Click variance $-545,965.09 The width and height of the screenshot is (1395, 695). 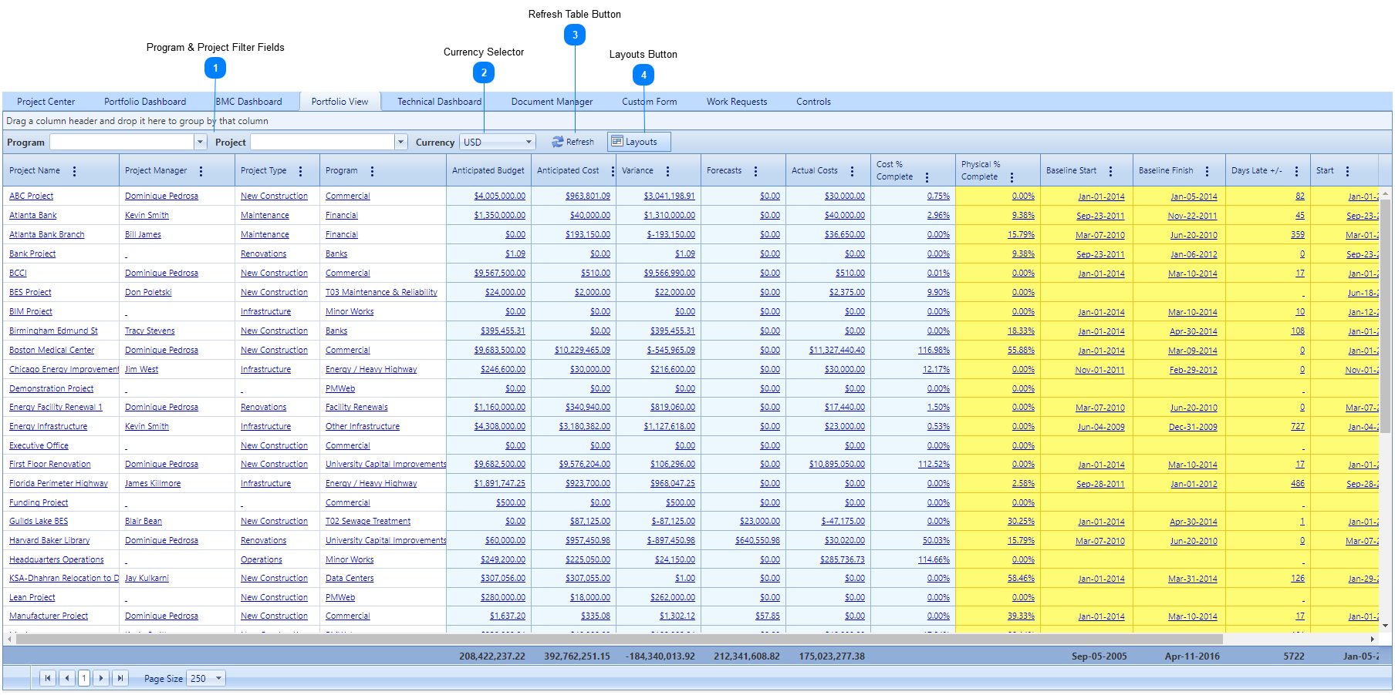tap(671, 350)
